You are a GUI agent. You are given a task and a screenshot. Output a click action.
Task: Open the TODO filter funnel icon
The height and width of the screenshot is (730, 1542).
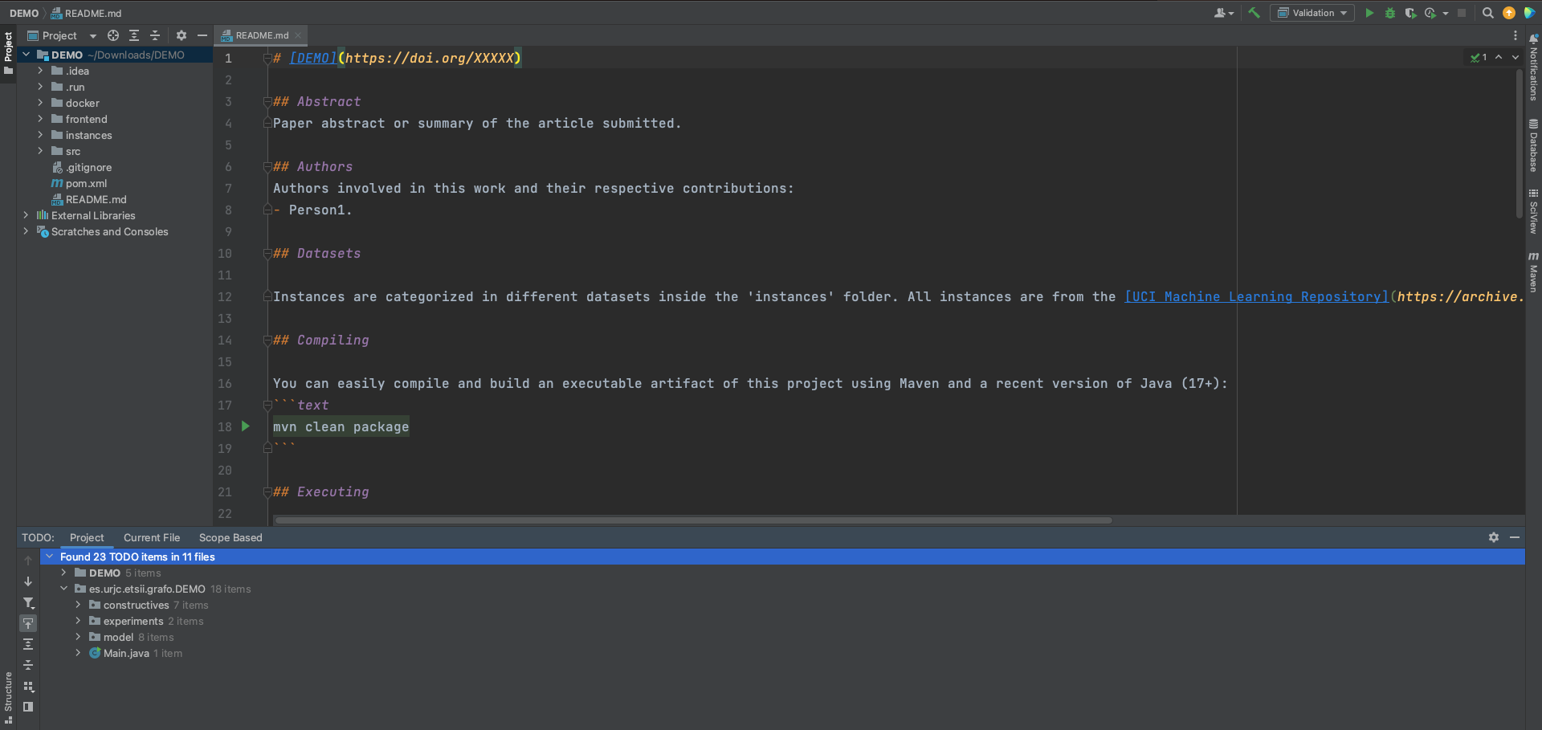tap(28, 602)
